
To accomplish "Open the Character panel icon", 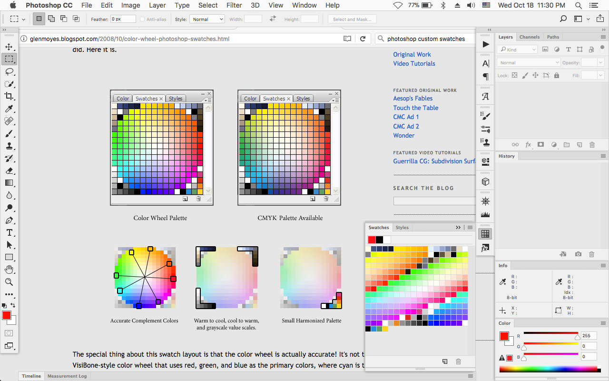I will (x=485, y=63).
